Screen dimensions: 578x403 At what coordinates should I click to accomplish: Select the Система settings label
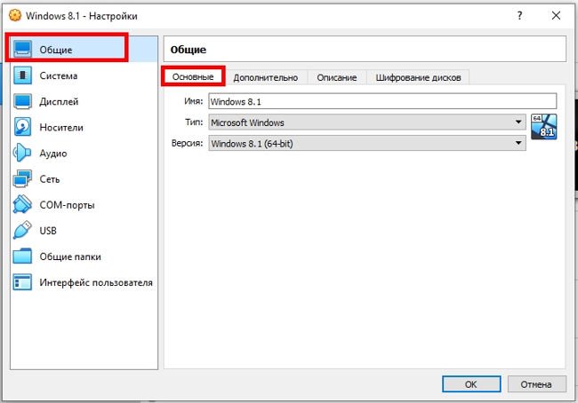coord(59,75)
